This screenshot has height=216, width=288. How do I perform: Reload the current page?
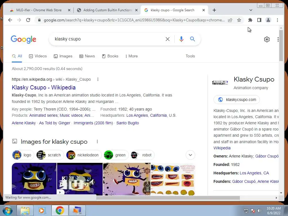pyautogui.click(x=28, y=20)
